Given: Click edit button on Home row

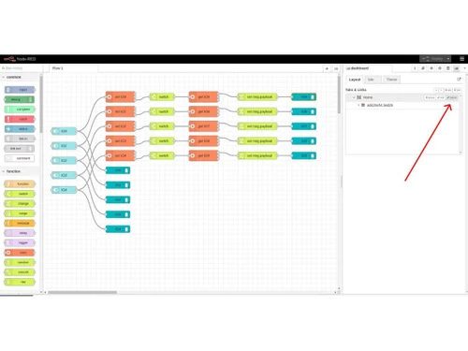Looking at the screenshot, I should point(441,97).
